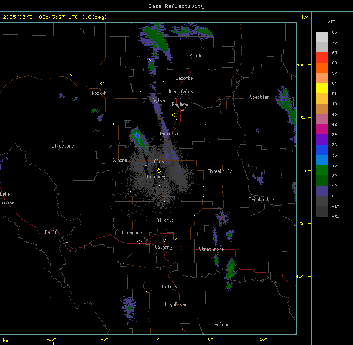Click the Lacombe city label
This screenshot has height=345, width=353.
point(184,78)
